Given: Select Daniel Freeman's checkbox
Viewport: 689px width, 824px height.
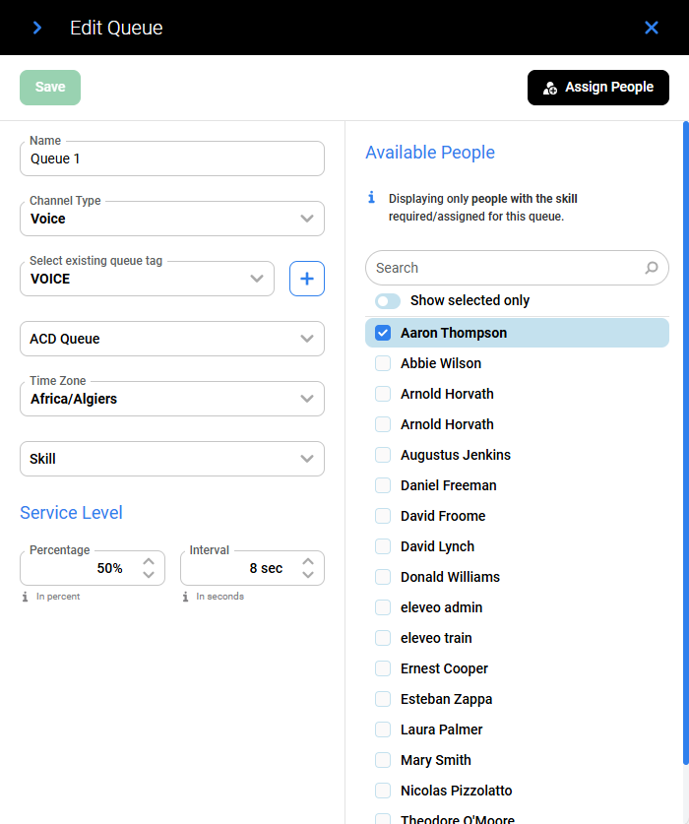Looking at the screenshot, I should 383,485.
